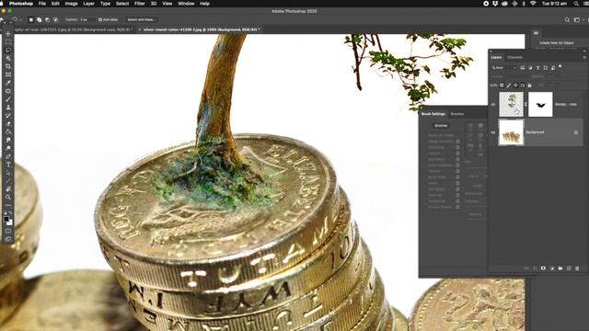Select the Move tool
589x331 pixels.
pyautogui.click(x=8, y=34)
